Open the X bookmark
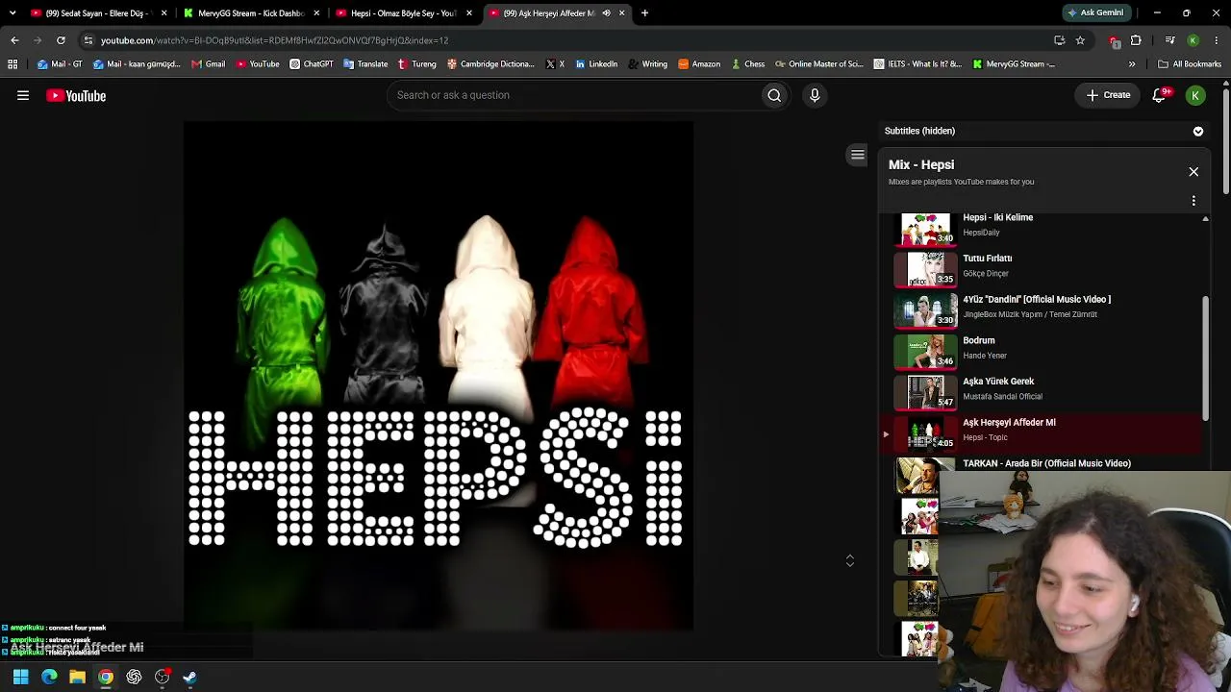Viewport: 1231px width, 692px height. pos(556,64)
